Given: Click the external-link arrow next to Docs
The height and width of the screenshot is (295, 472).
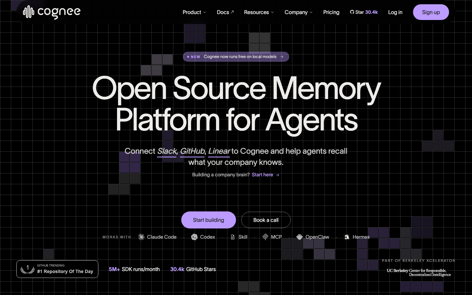Looking at the screenshot, I should pyautogui.click(x=232, y=12).
